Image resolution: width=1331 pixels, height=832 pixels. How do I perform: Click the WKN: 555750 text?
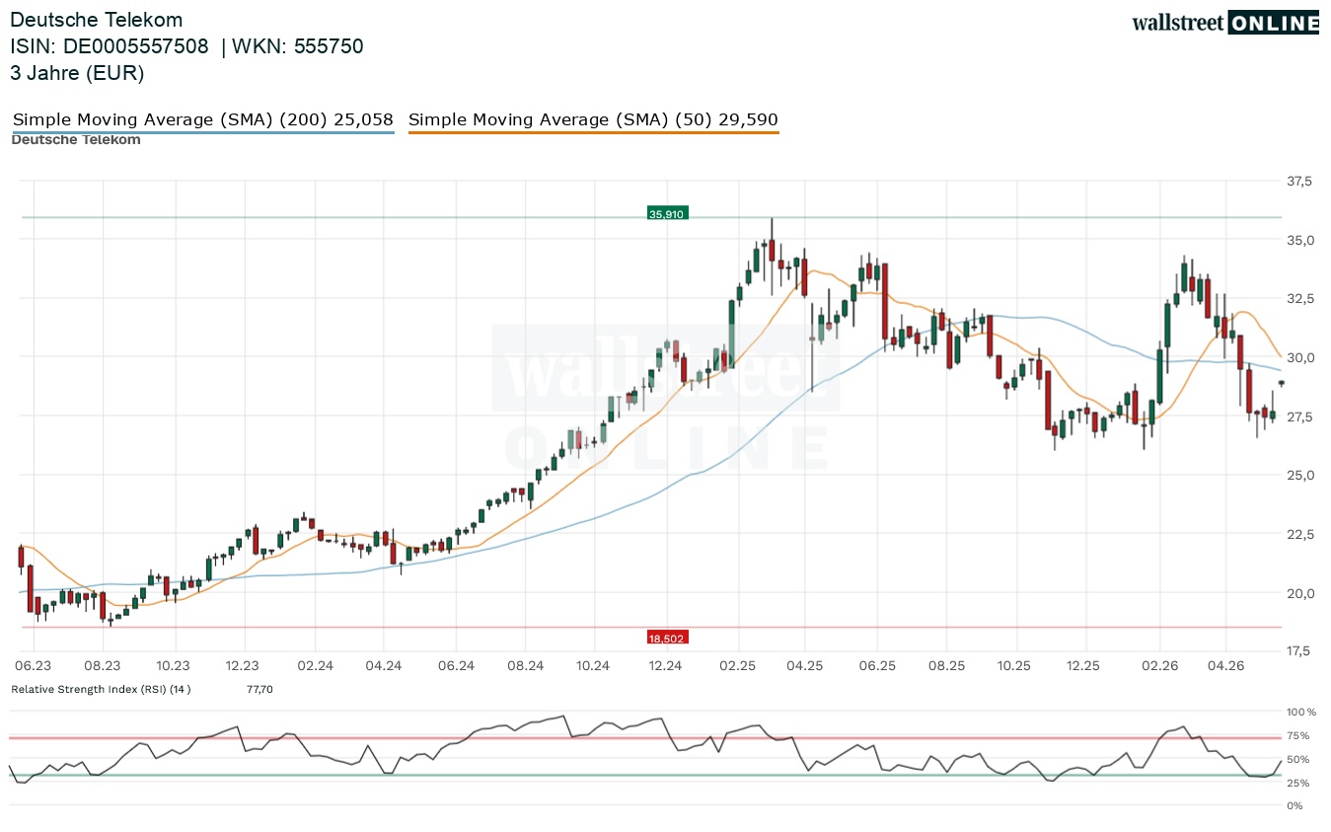298,46
